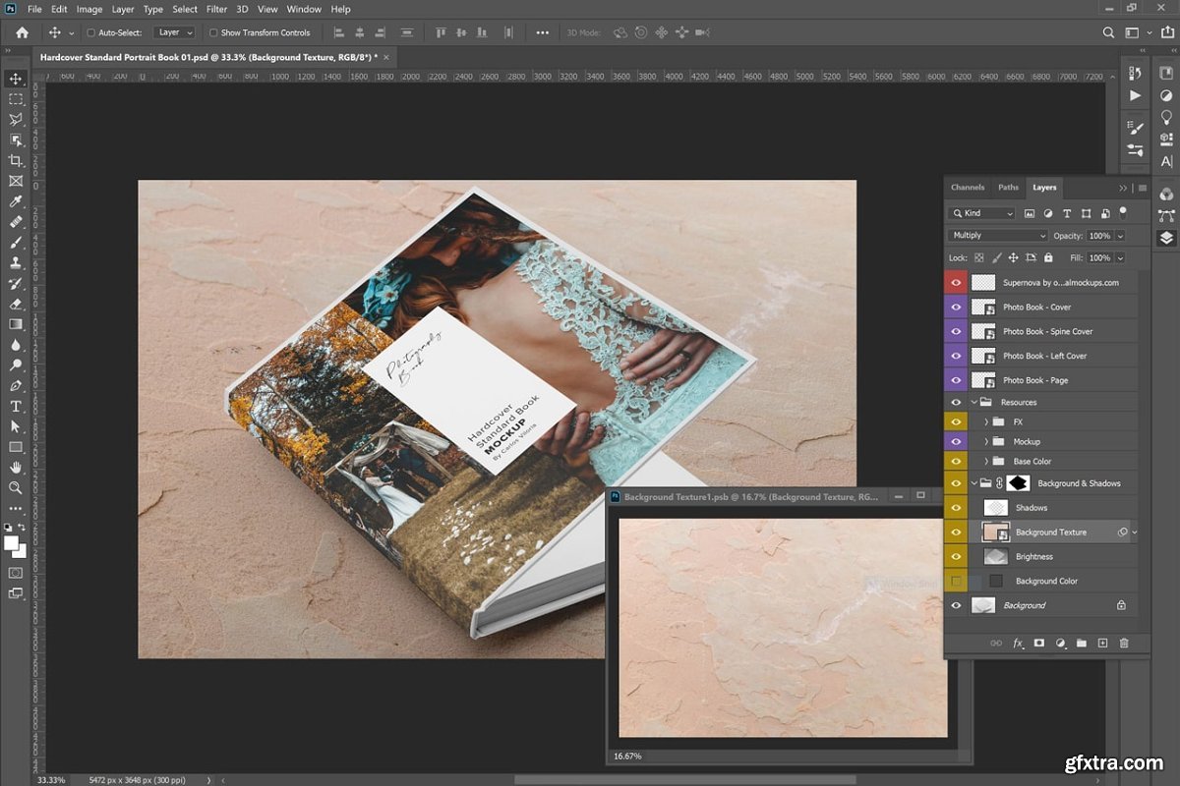
Task: Hide the Photo Book - Cover layer
Action: (956, 307)
